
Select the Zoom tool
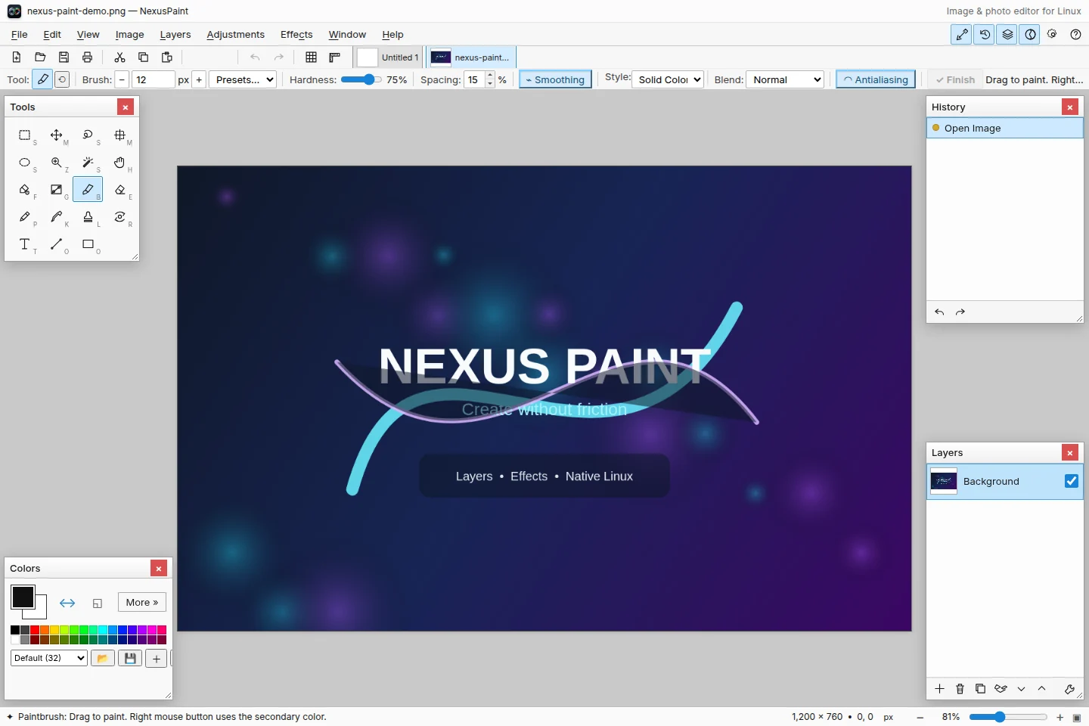(57, 163)
